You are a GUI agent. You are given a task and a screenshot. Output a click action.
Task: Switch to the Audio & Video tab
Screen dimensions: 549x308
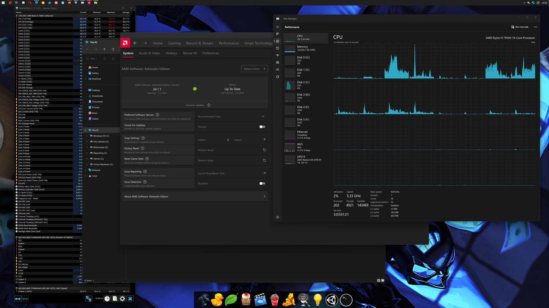[x=149, y=53]
